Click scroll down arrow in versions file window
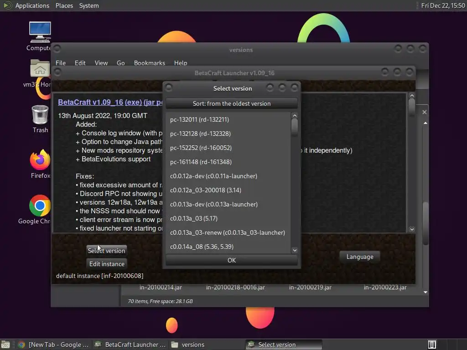This screenshot has height=350, width=467. [425, 293]
